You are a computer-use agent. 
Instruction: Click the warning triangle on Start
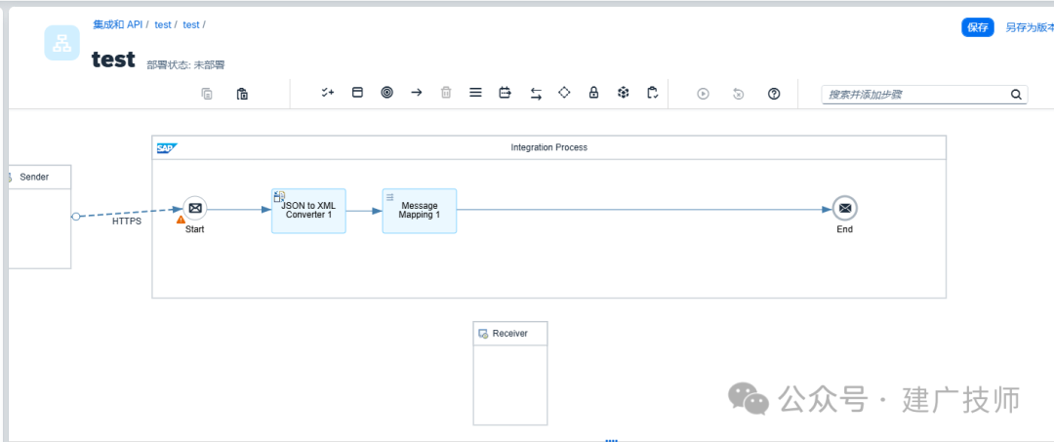pyautogui.click(x=181, y=219)
